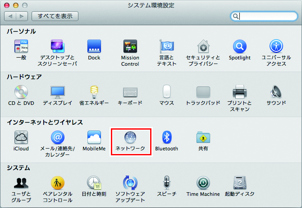Open トラックパッド (Trackpad) preferences
The image size is (302, 208).
click(x=203, y=92)
